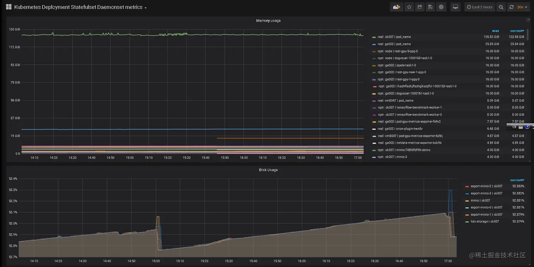Open dashboard settings gear icon
This screenshot has height=267, width=534.
click(x=441, y=7)
